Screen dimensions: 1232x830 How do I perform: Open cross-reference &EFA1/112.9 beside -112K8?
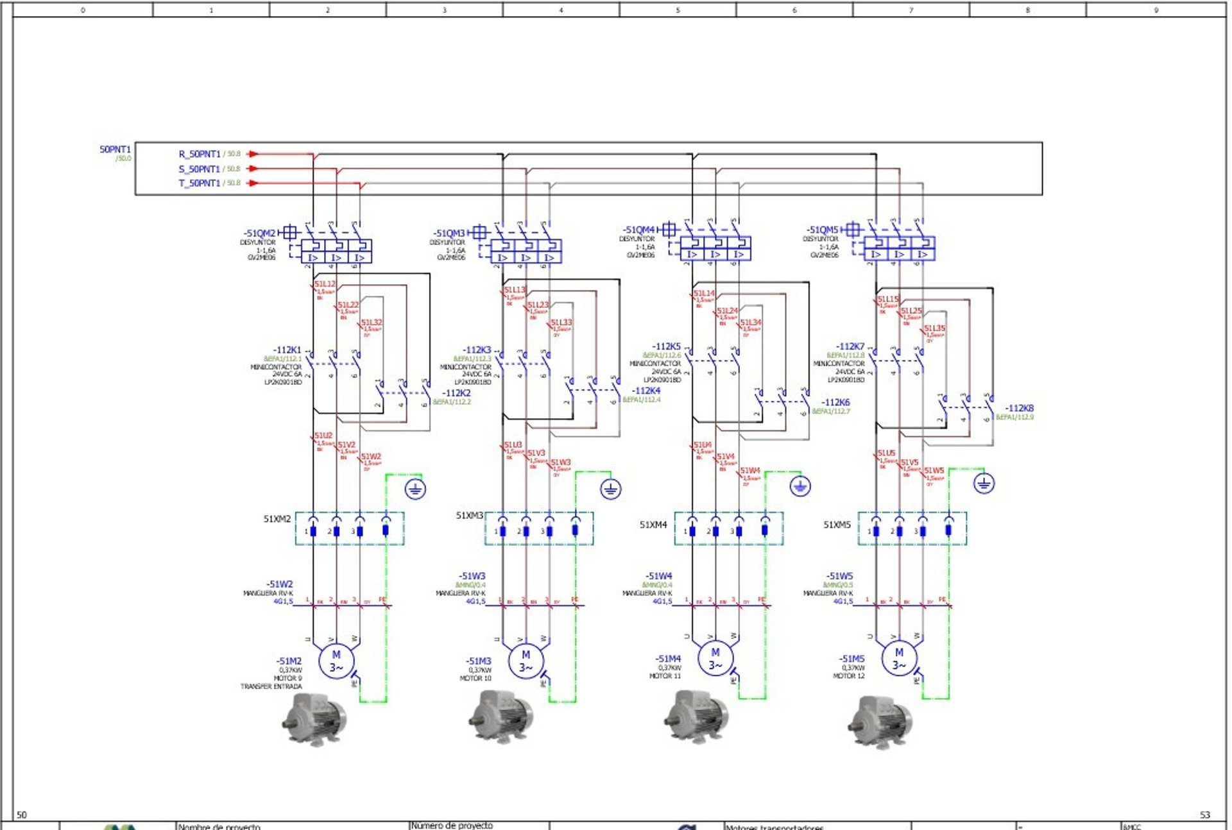coord(1014,417)
